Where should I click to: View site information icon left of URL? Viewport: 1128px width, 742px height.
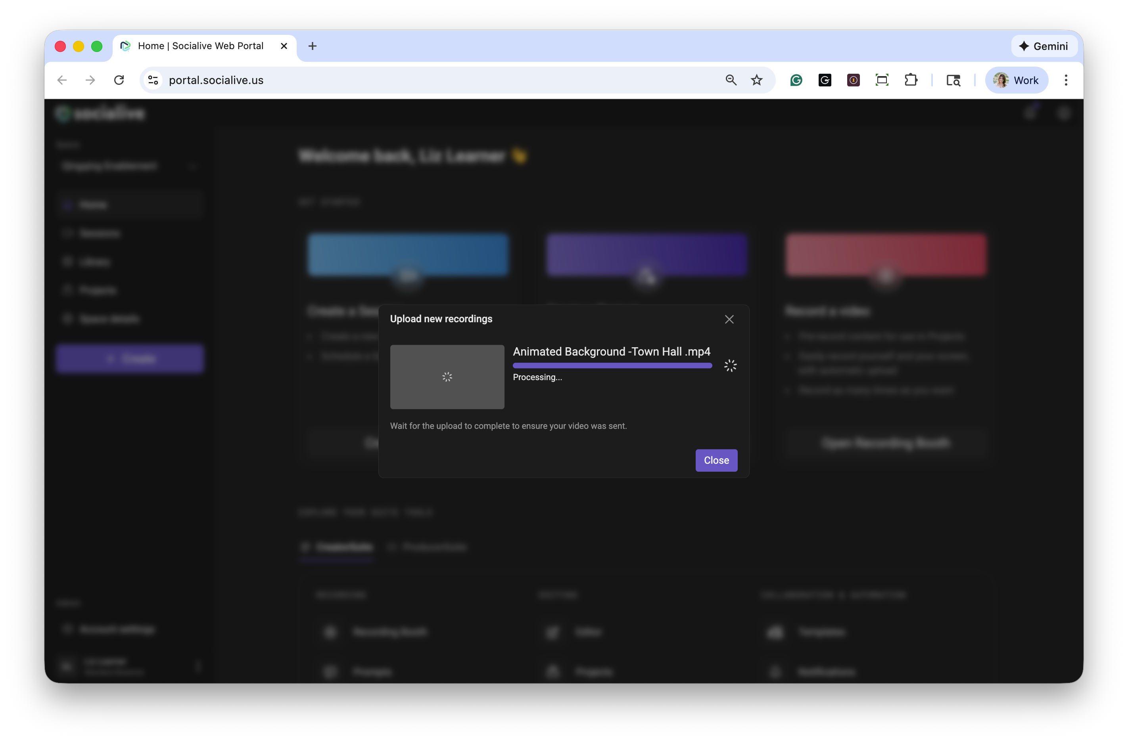click(153, 80)
